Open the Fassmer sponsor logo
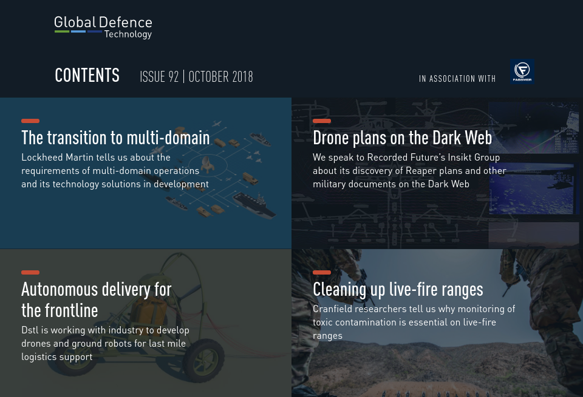The width and height of the screenshot is (583, 397). [522, 72]
